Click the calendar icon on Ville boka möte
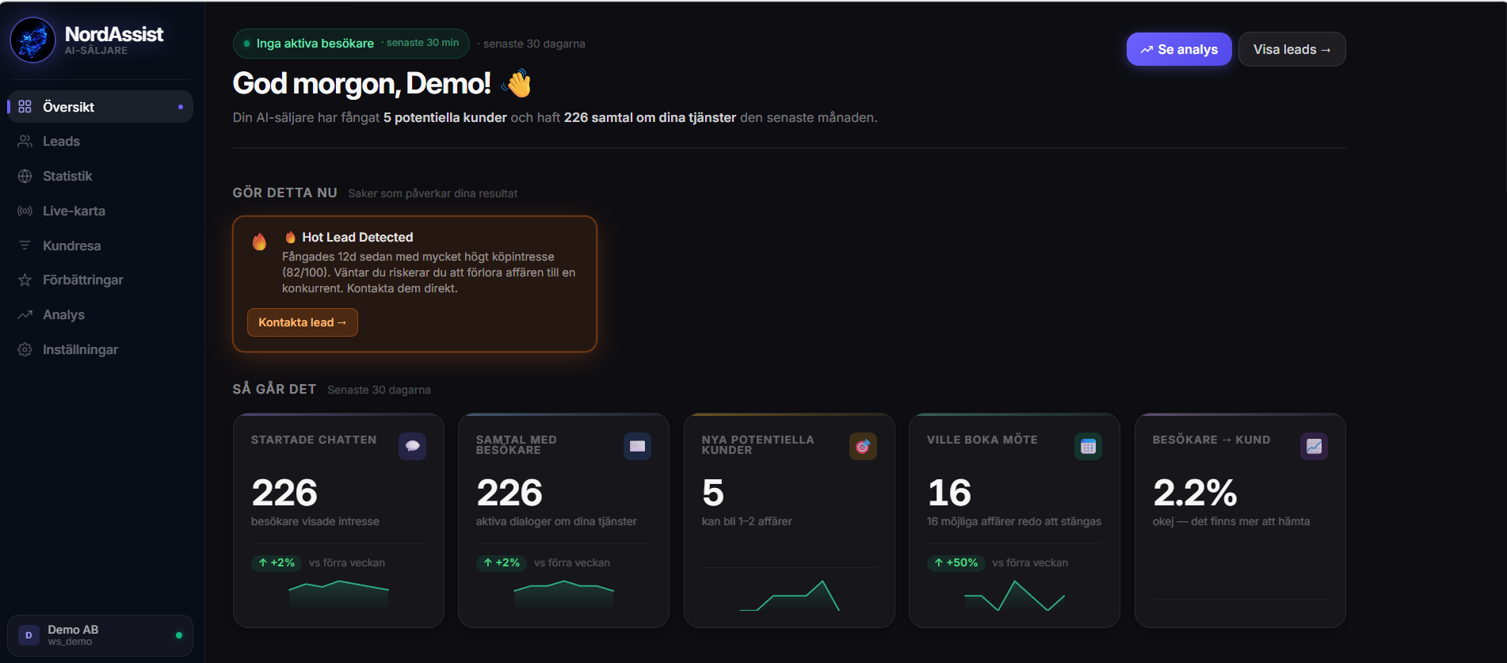The height and width of the screenshot is (663, 1507). coord(1088,446)
